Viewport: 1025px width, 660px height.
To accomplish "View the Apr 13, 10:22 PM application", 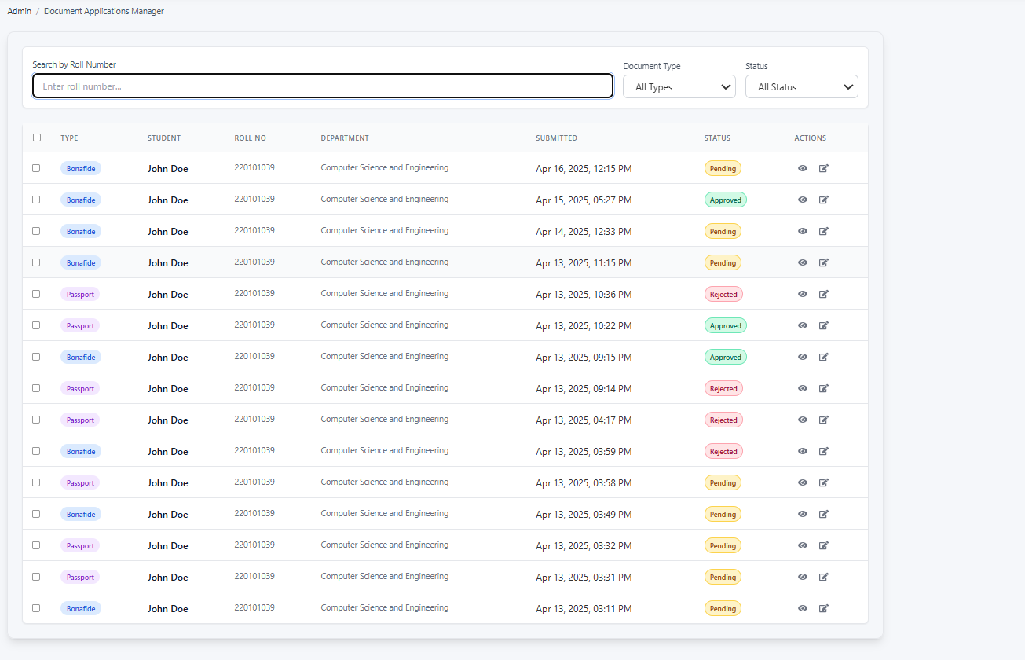I will (803, 325).
